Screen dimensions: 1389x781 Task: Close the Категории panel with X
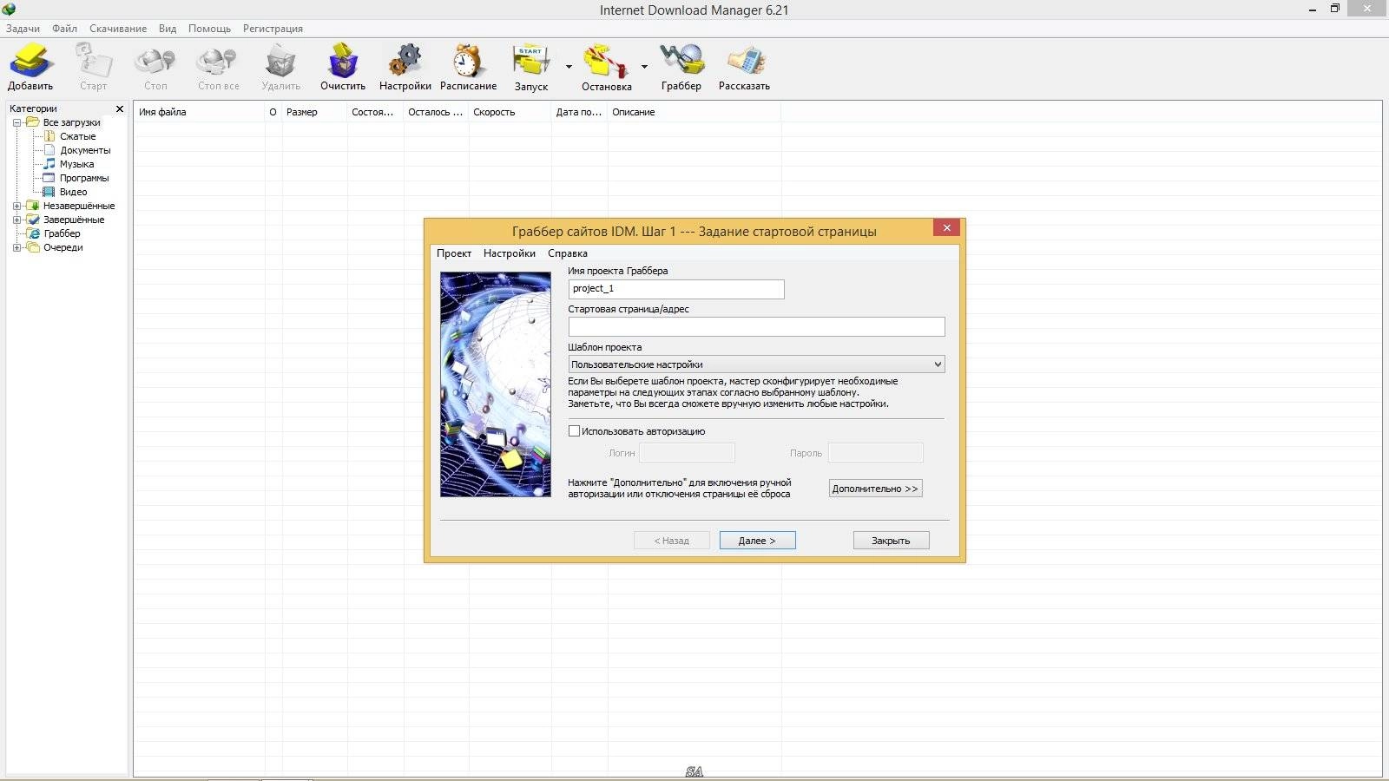click(x=120, y=108)
